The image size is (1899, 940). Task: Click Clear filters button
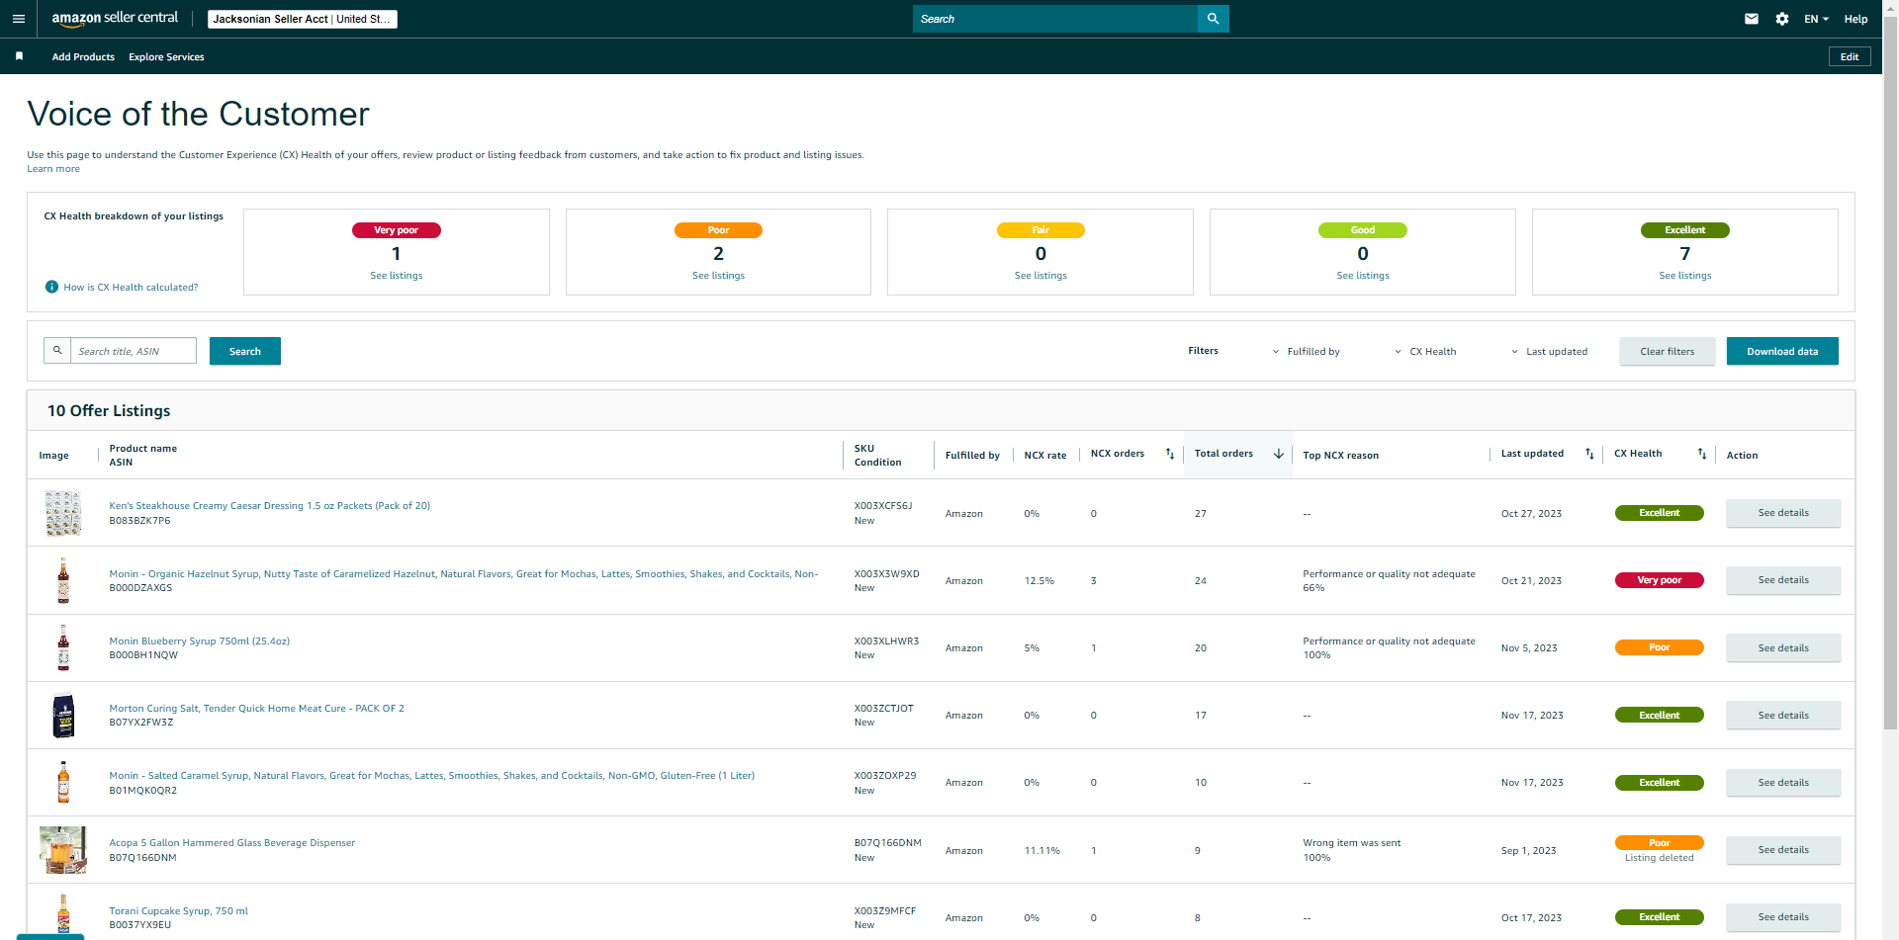tap(1667, 351)
